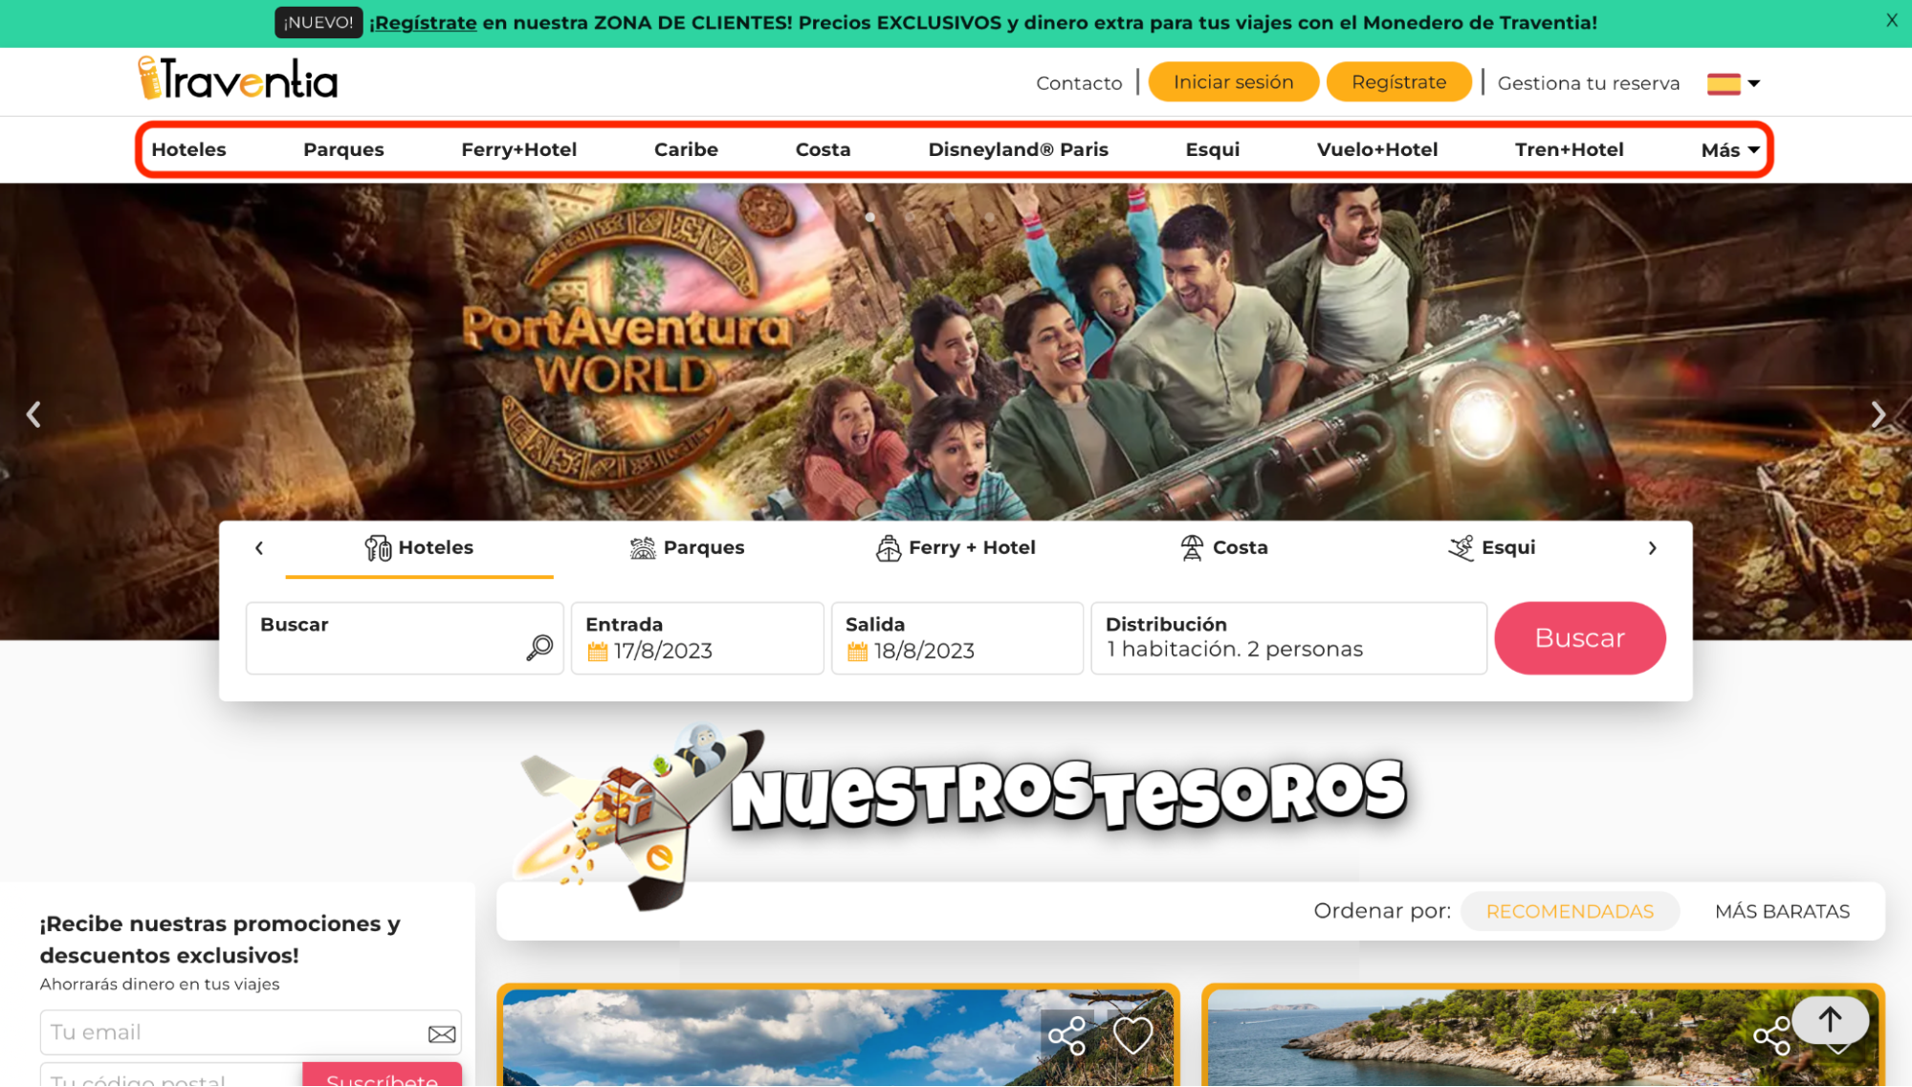Click the PortAventura World banner image
Screen dimensions: 1912x1087
point(956,354)
